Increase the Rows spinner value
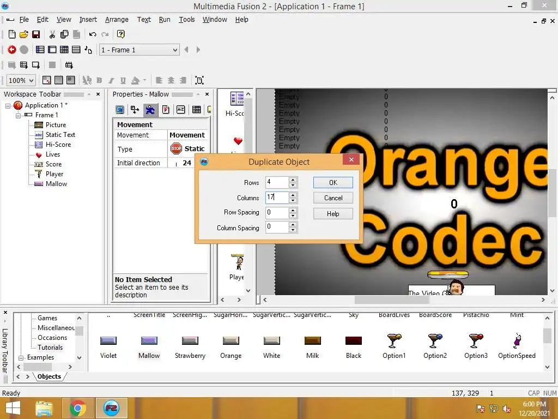 [x=293, y=180]
